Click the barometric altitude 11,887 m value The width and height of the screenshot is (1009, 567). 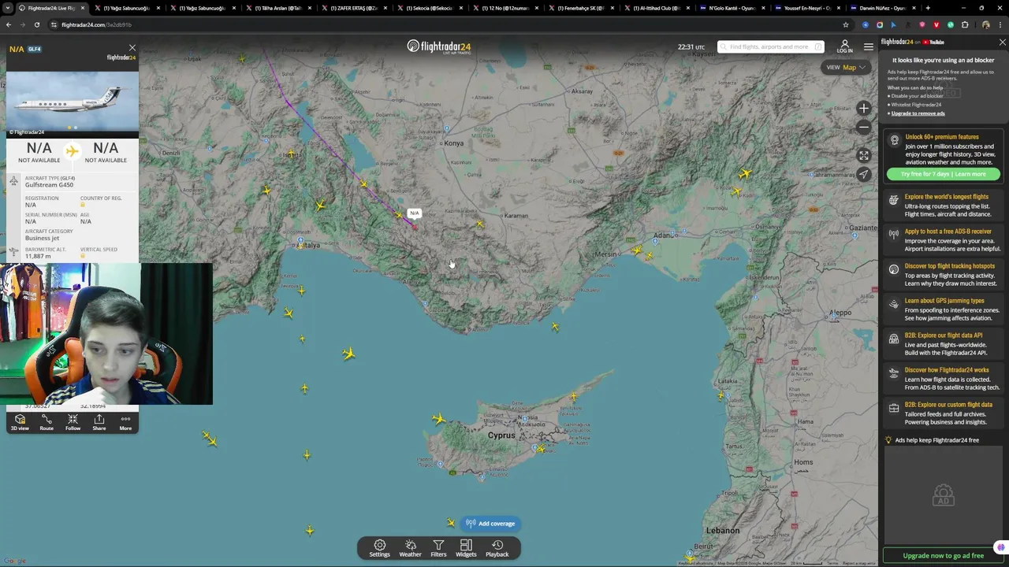pos(38,256)
